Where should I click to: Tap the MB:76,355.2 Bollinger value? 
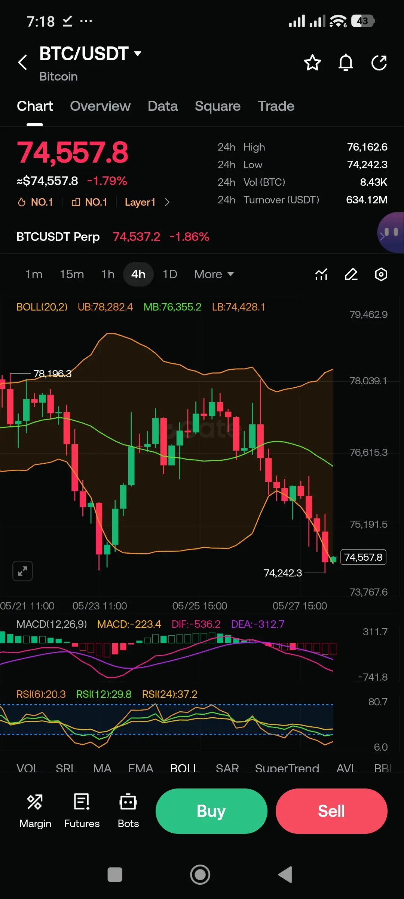[172, 307]
